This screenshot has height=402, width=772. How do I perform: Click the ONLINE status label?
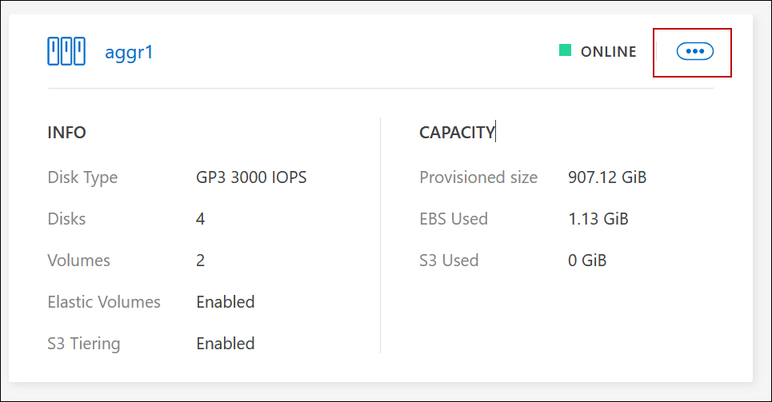608,52
